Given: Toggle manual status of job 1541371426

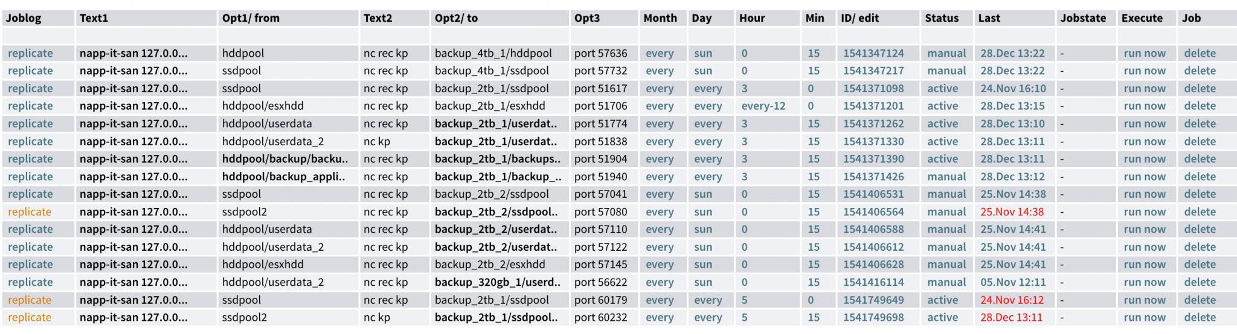Looking at the screenshot, I should click(x=946, y=177).
